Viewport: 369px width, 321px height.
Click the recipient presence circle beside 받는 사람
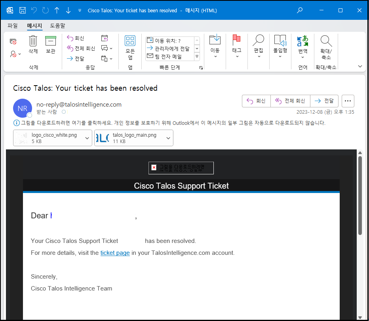click(x=63, y=112)
